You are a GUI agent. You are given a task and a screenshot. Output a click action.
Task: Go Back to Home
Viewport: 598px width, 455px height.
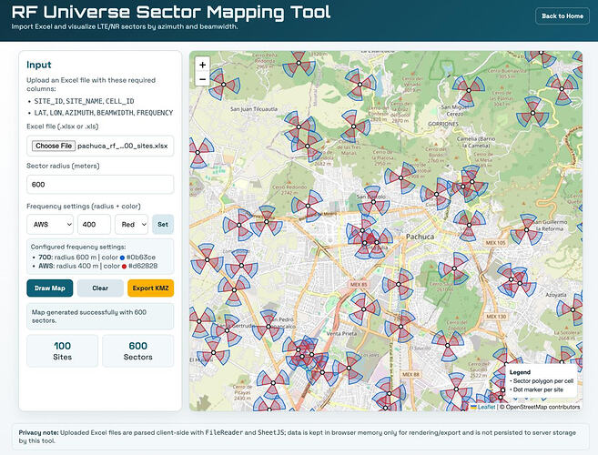pos(562,15)
